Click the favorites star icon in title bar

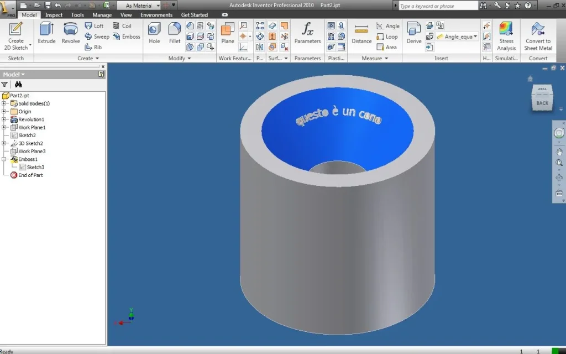pos(517,6)
